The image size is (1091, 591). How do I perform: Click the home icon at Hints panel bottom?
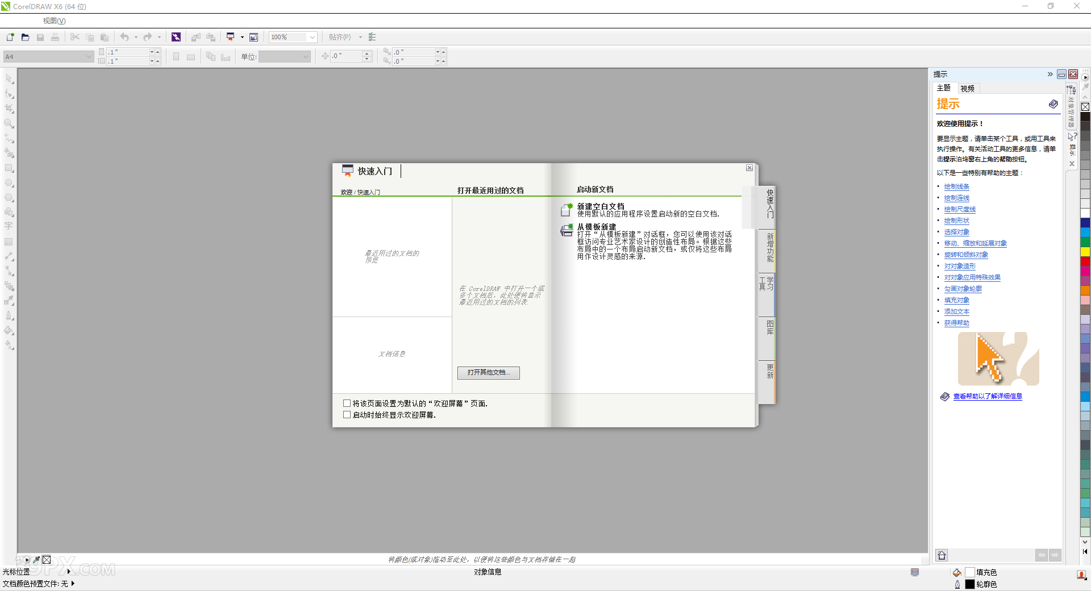click(942, 555)
